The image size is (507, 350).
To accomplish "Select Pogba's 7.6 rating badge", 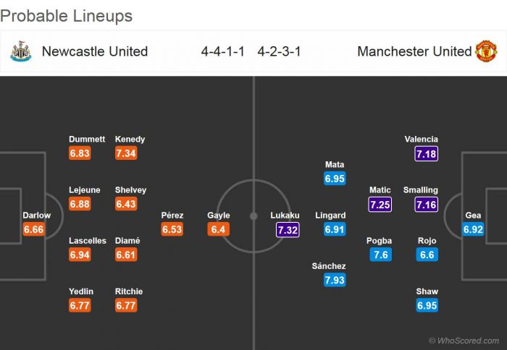I will pos(380,255).
